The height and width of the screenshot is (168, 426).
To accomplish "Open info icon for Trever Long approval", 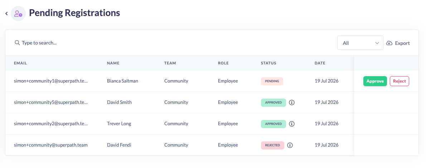I will click(x=292, y=124).
